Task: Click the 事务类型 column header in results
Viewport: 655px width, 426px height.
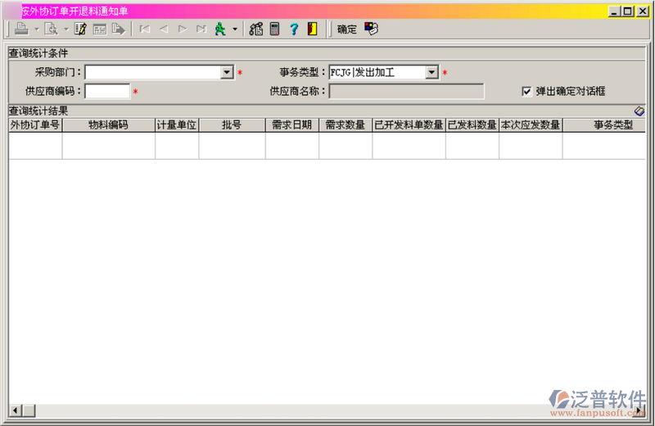Action: 604,125
